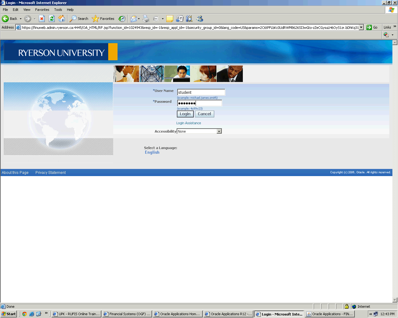Click the Print toolbar icon
Viewport: 398px width, 318px height.
(x=146, y=19)
